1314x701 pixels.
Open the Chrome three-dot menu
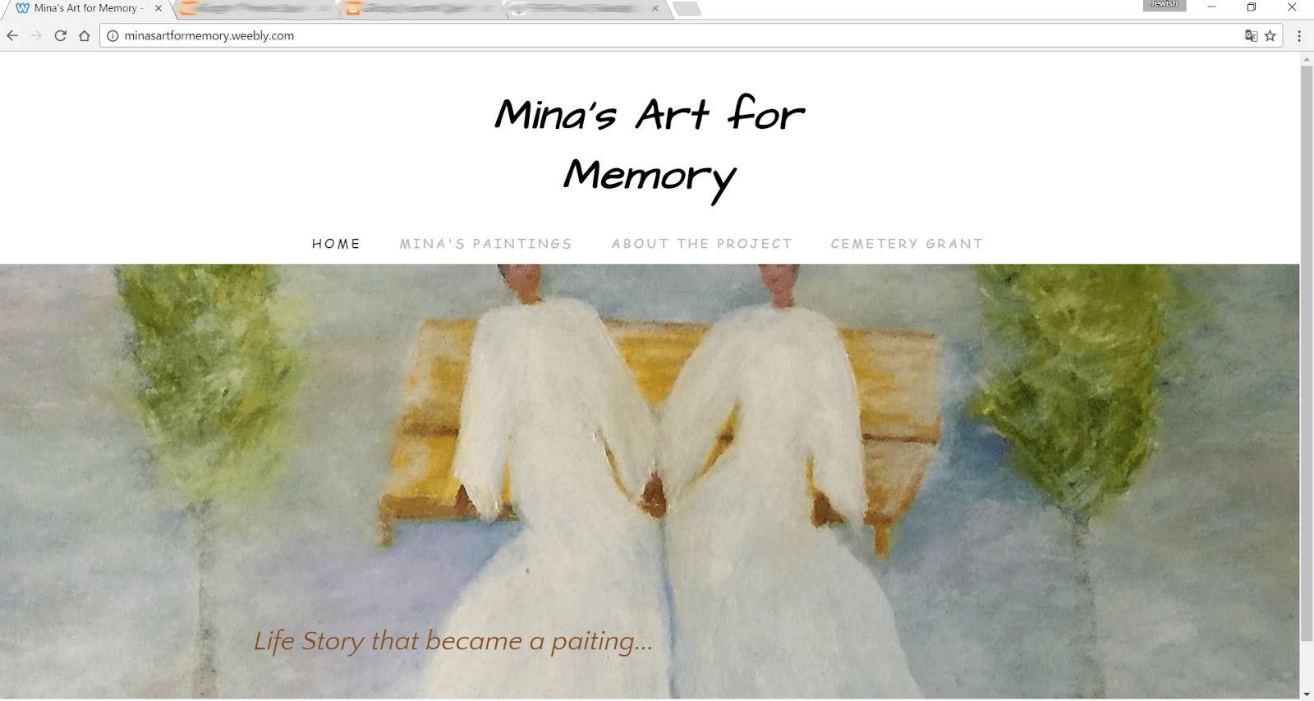click(x=1299, y=35)
